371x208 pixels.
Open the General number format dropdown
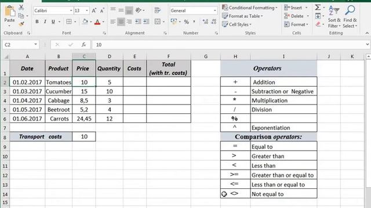click(x=215, y=10)
